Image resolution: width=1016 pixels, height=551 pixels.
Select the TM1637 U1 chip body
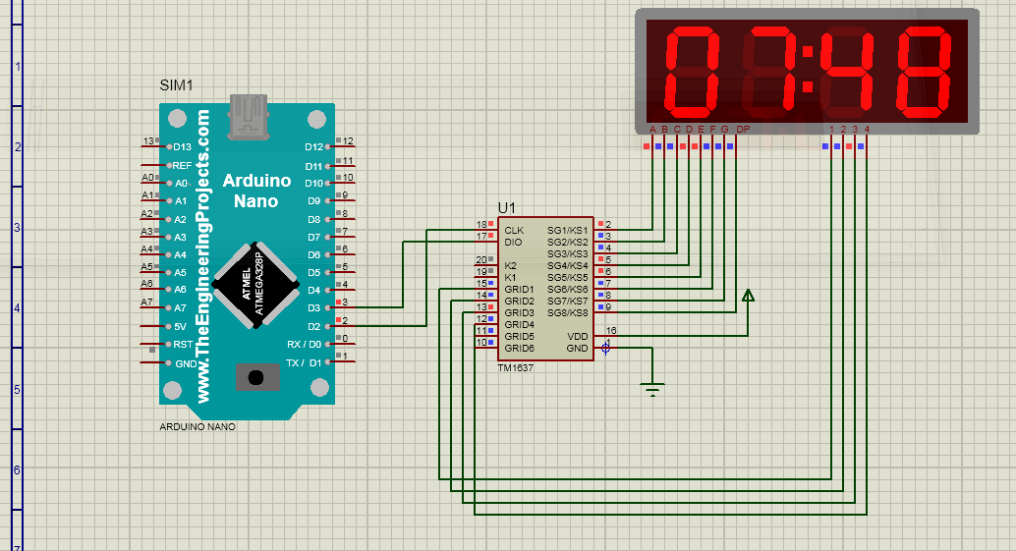(545, 289)
